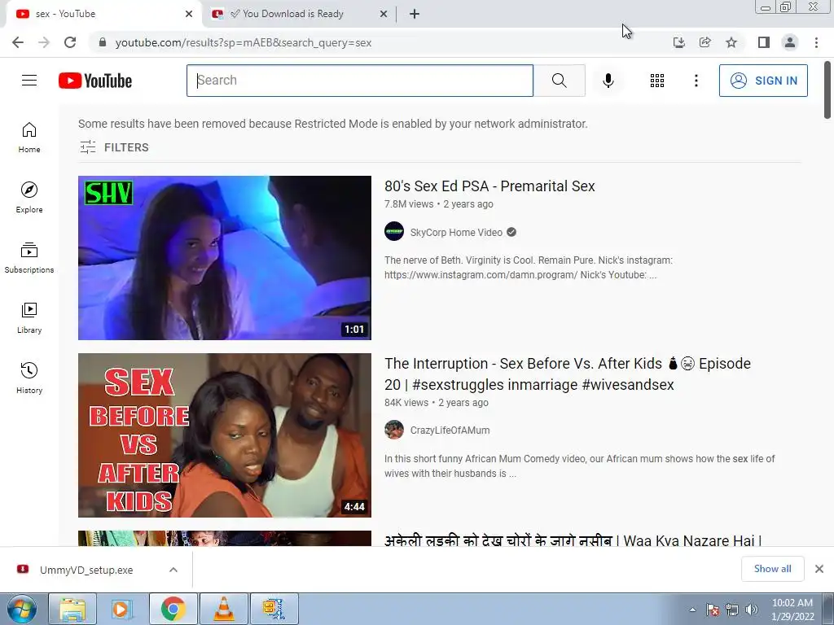Open the Windows Start button

click(21, 609)
